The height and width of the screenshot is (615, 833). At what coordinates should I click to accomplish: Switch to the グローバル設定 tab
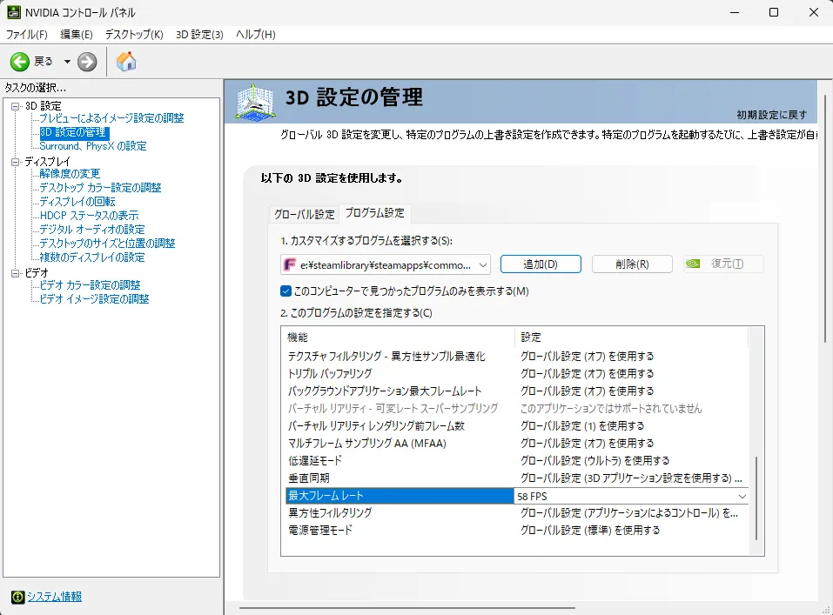point(306,212)
